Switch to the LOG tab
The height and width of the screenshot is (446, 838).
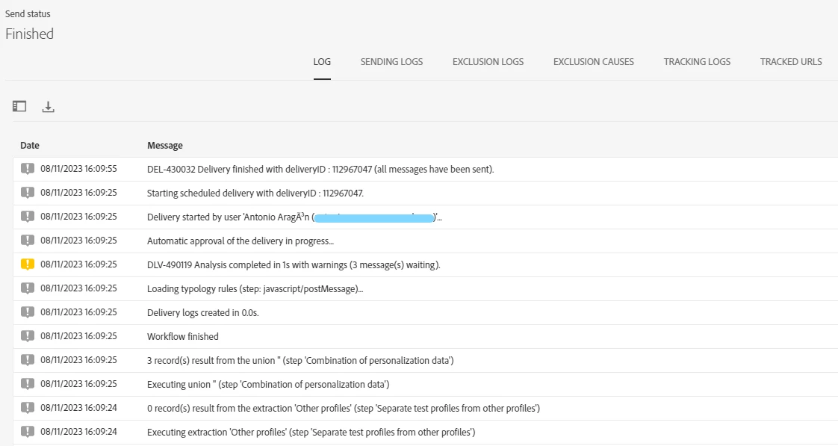322,62
